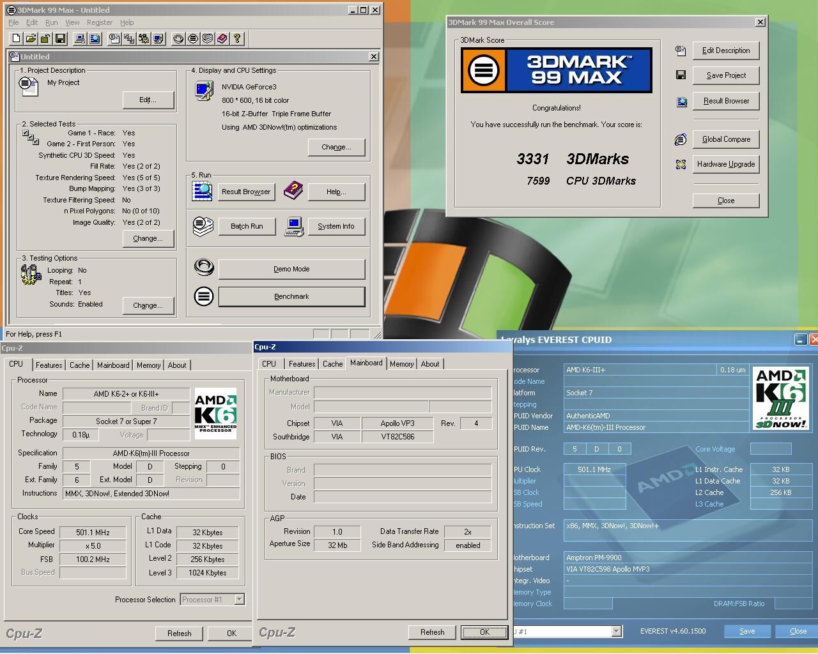This screenshot has width=818, height=654.
Task: Open the Register menu
Action: 100,22
